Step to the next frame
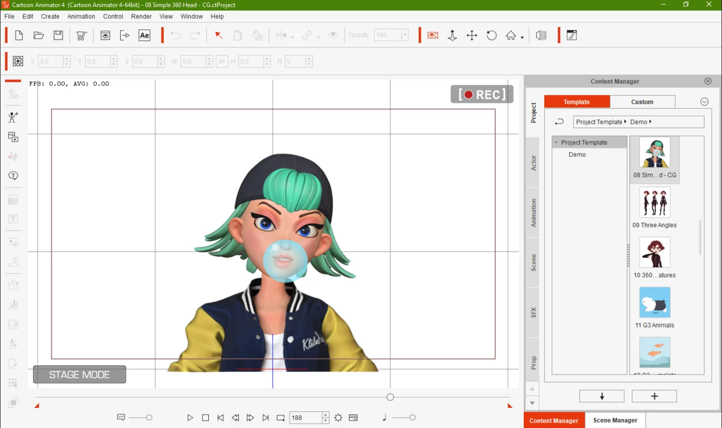The image size is (722, 428). (x=250, y=417)
